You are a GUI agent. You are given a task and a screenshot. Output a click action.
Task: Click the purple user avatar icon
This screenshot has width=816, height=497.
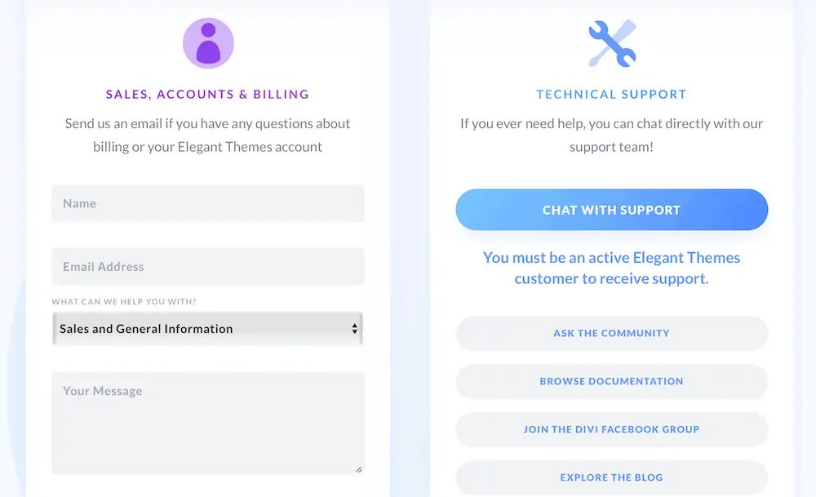208,43
